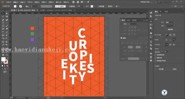Screen dimensions: 185x99
Task: Open the 文件(F) File menu
Action: tap(9, 2)
